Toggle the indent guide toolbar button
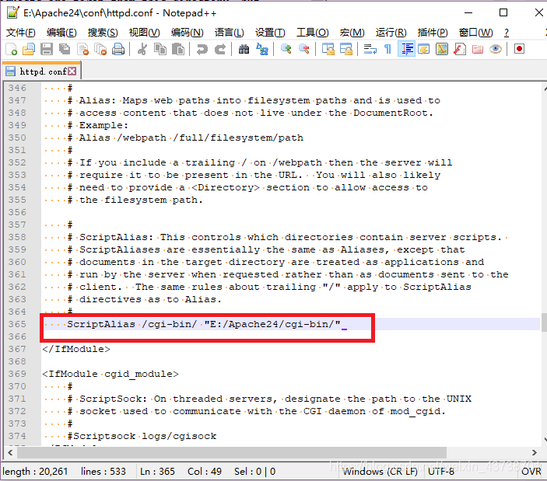547x481 pixels. [406, 49]
